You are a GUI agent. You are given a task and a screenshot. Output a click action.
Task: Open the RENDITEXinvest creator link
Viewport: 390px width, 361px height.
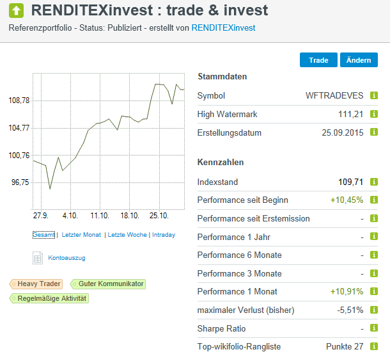click(x=223, y=28)
